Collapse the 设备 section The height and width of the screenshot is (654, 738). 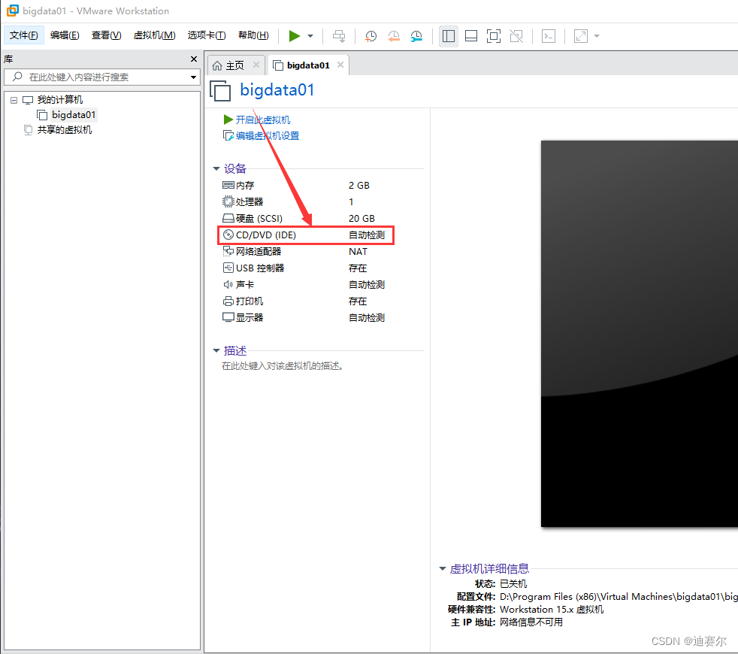pyautogui.click(x=216, y=168)
